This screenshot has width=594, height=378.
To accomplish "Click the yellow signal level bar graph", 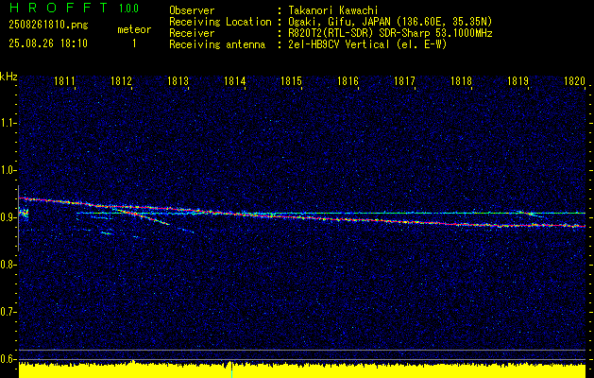I will pos(302,370).
